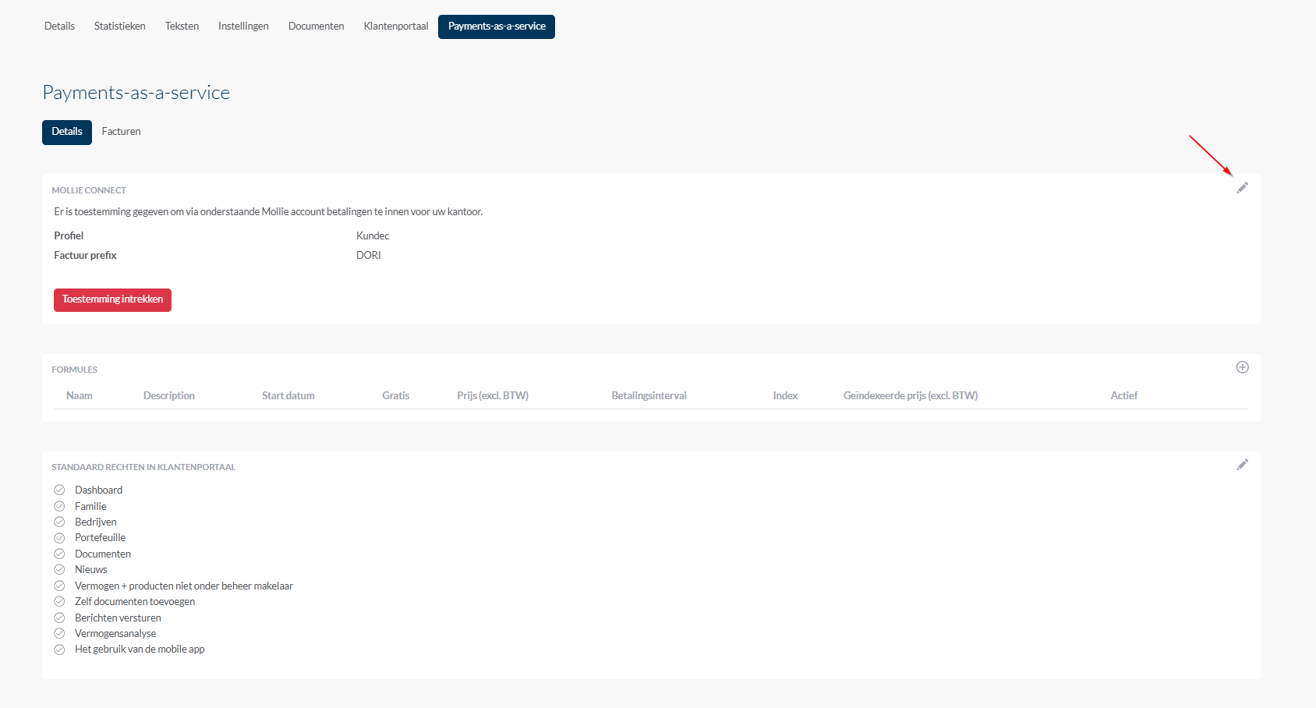Add a new formule with plus icon
1316x708 pixels.
[1242, 367]
